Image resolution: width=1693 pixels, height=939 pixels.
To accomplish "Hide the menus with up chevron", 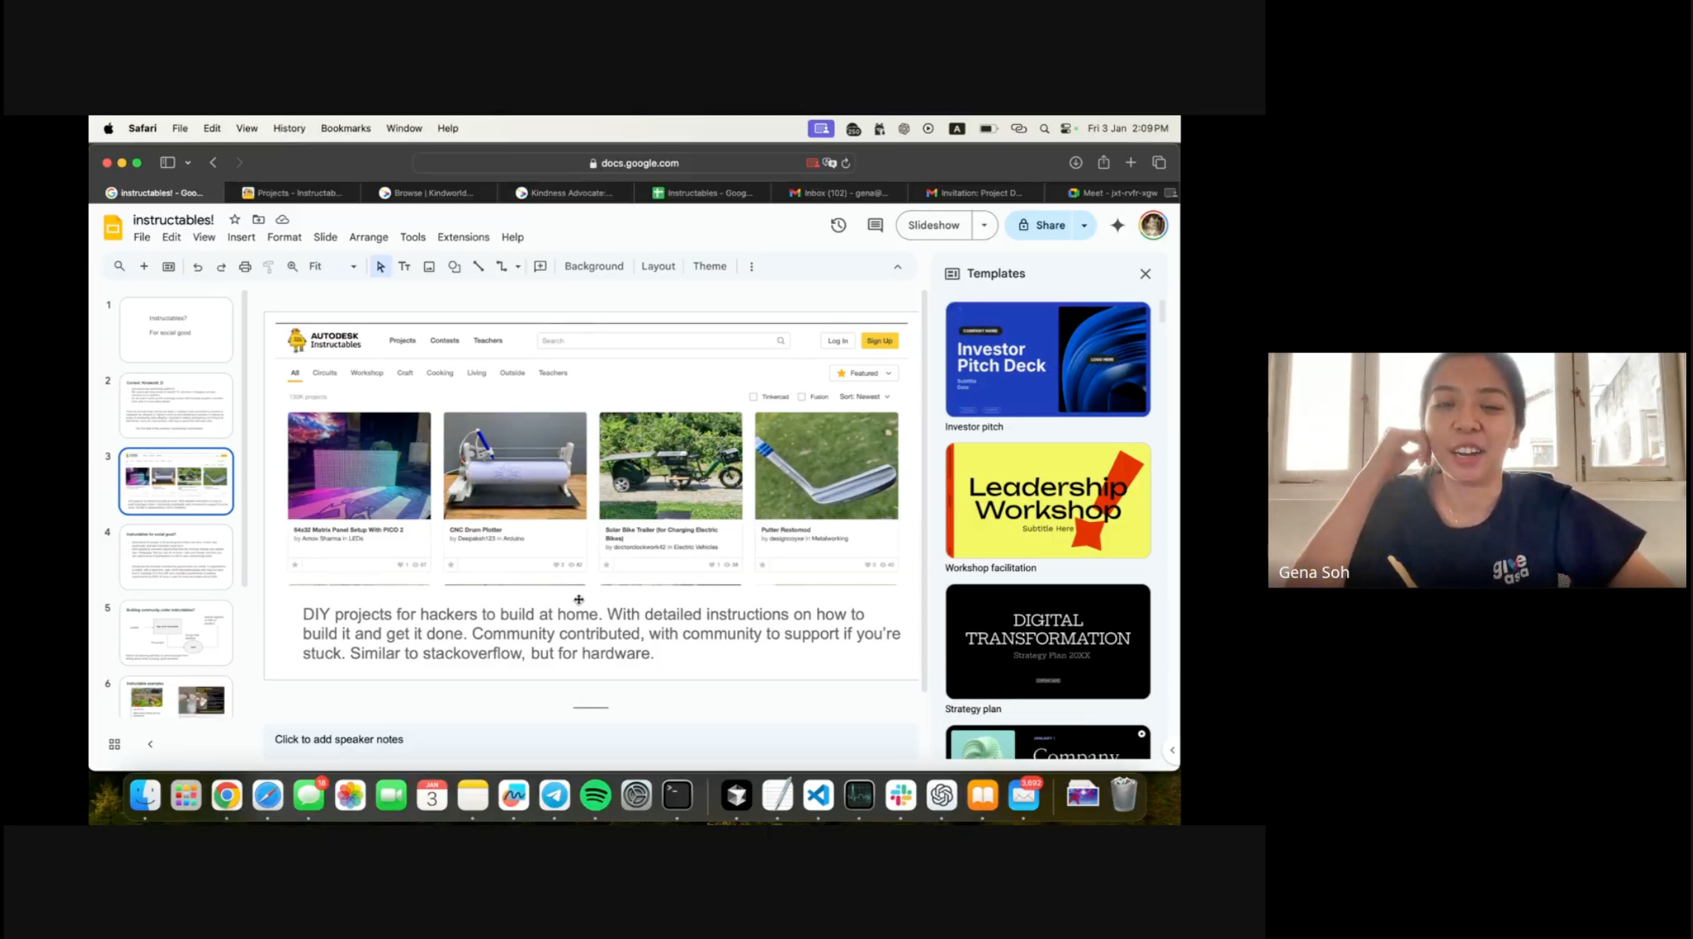I will click(x=898, y=267).
